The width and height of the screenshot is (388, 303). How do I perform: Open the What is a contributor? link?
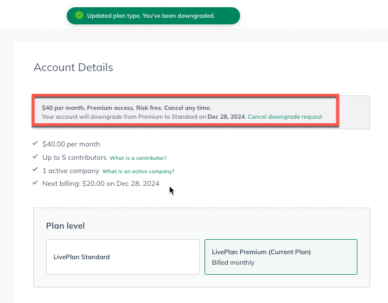pos(138,158)
